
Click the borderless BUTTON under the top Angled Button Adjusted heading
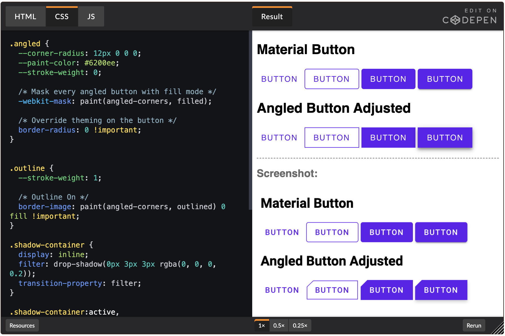point(279,138)
